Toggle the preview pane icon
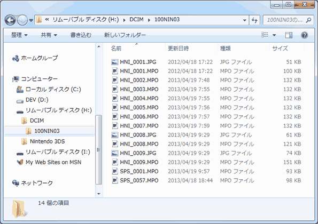The height and width of the screenshot is (224, 318). pos(289,35)
